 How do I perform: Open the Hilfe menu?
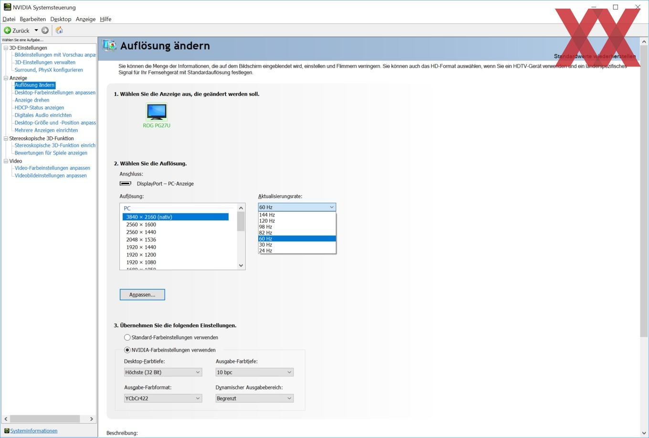click(105, 19)
